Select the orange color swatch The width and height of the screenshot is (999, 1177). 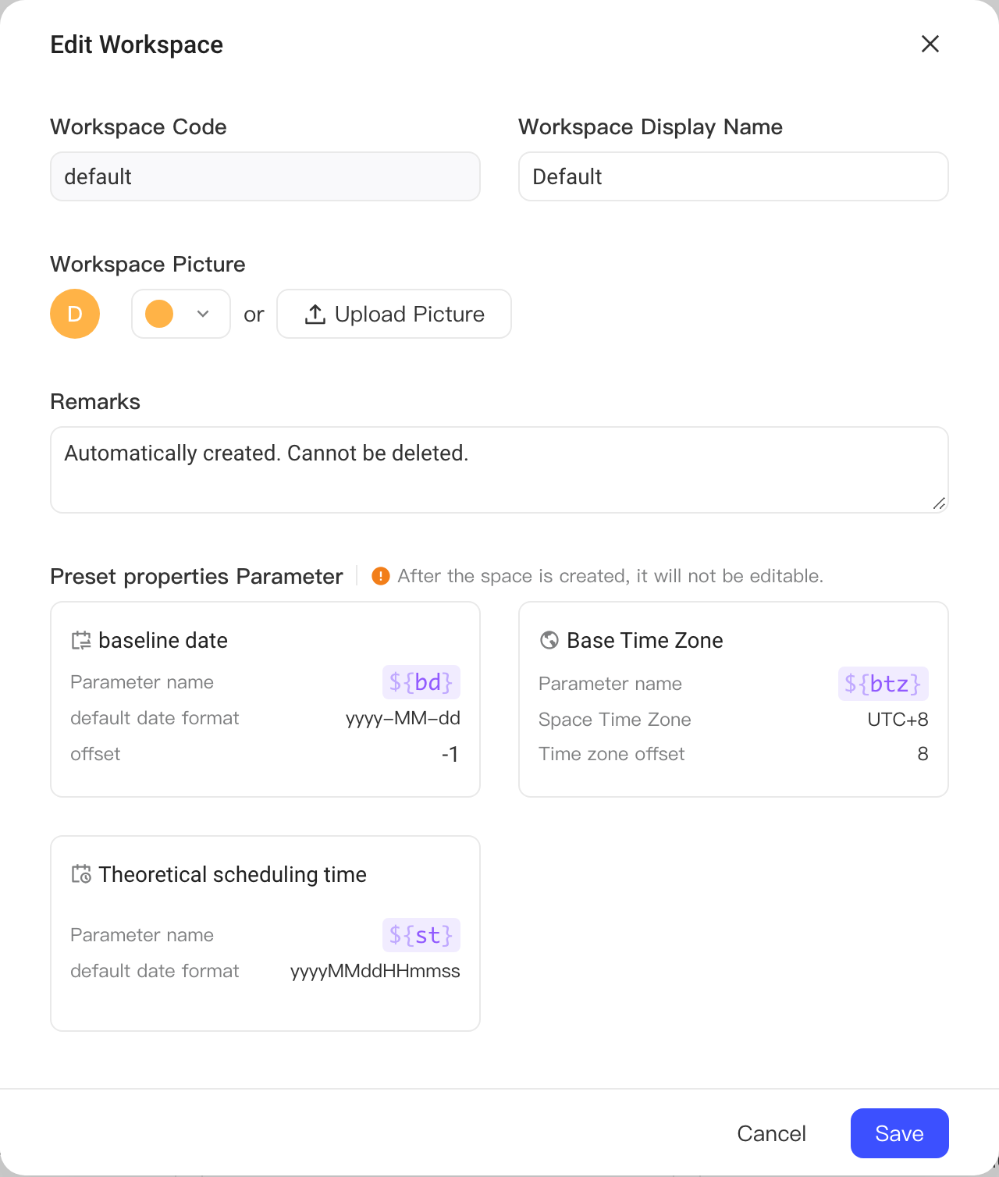159,314
